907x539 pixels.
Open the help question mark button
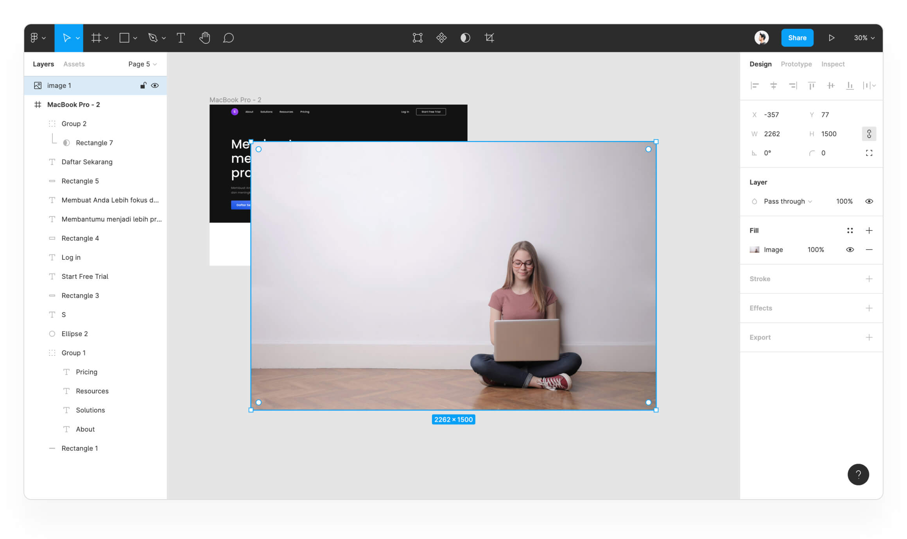tap(858, 474)
